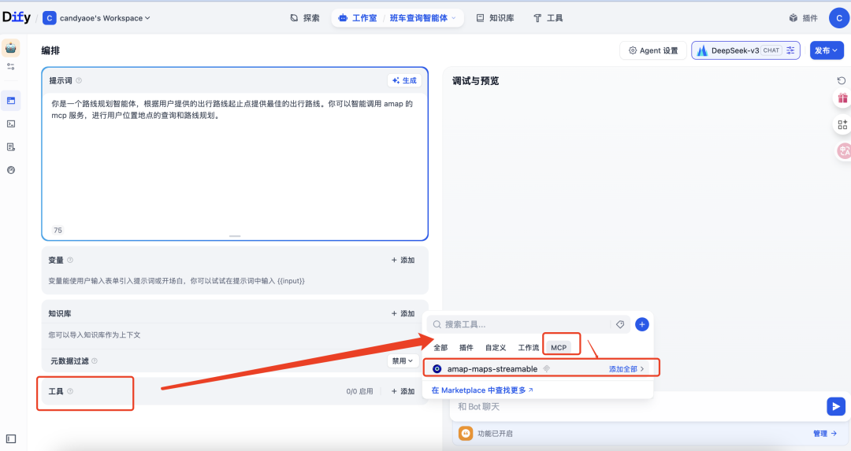Open the logs and annotations sidebar icon
This screenshot has width=851, height=451.
tap(11, 147)
